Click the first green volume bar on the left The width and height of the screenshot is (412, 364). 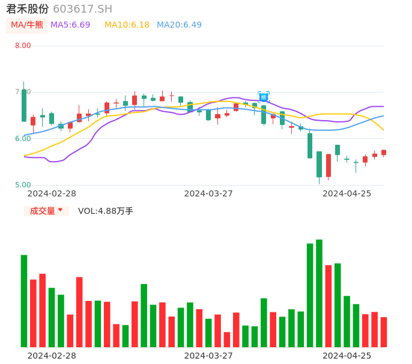point(24,300)
